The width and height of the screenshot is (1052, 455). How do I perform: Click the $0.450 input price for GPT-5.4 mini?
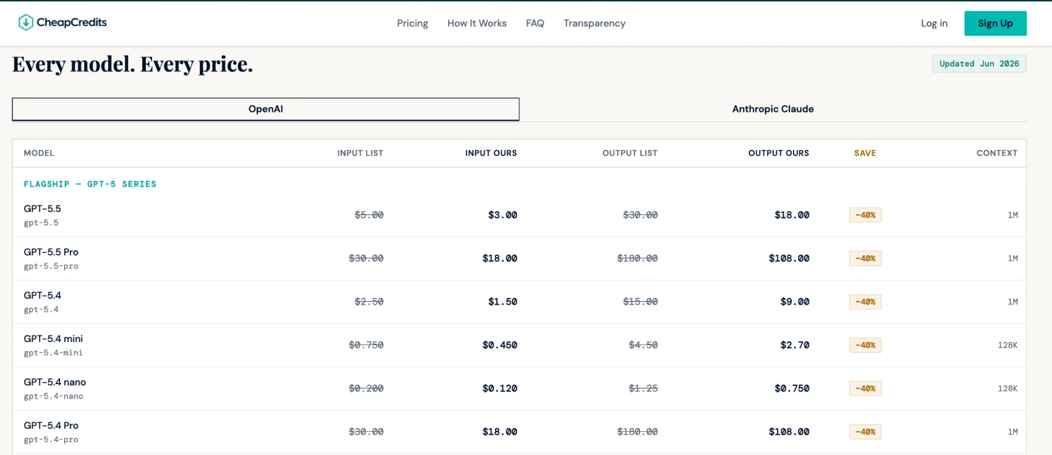[x=499, y=345]
